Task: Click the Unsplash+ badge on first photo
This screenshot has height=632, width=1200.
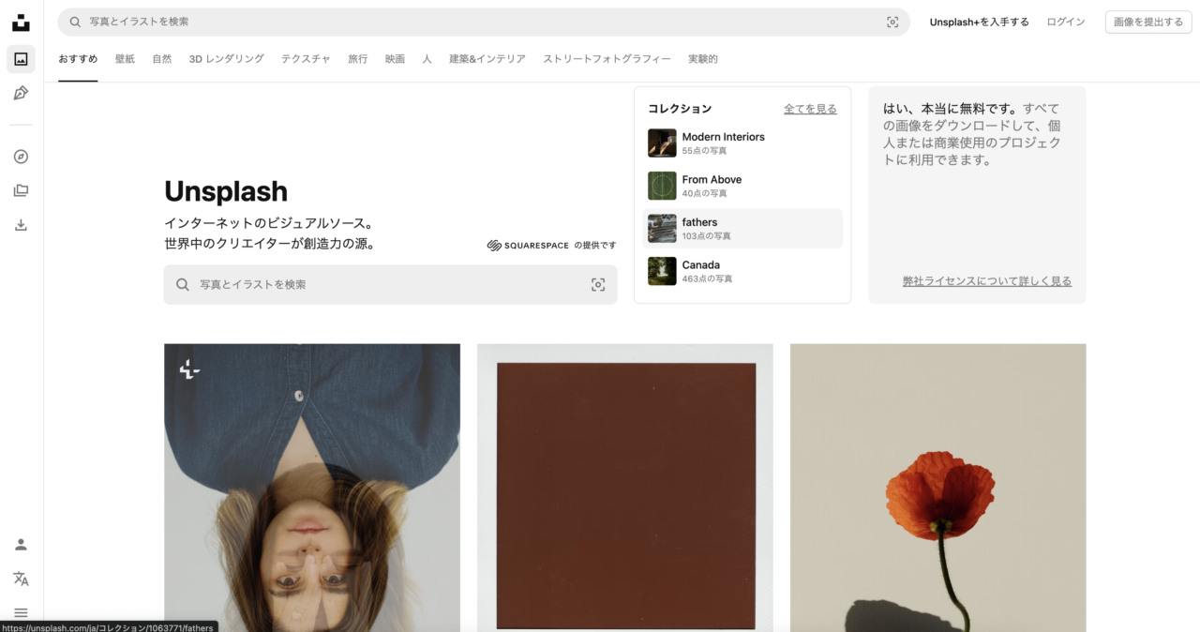Action: click(x=189, y=369)
